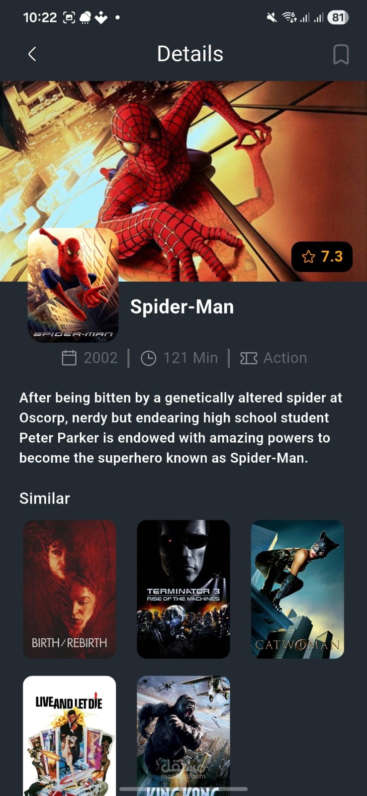Open the Live and Let Die poster
Image resolution: width=367 pixels, height=796 pixels.
[x=70, y=736]
